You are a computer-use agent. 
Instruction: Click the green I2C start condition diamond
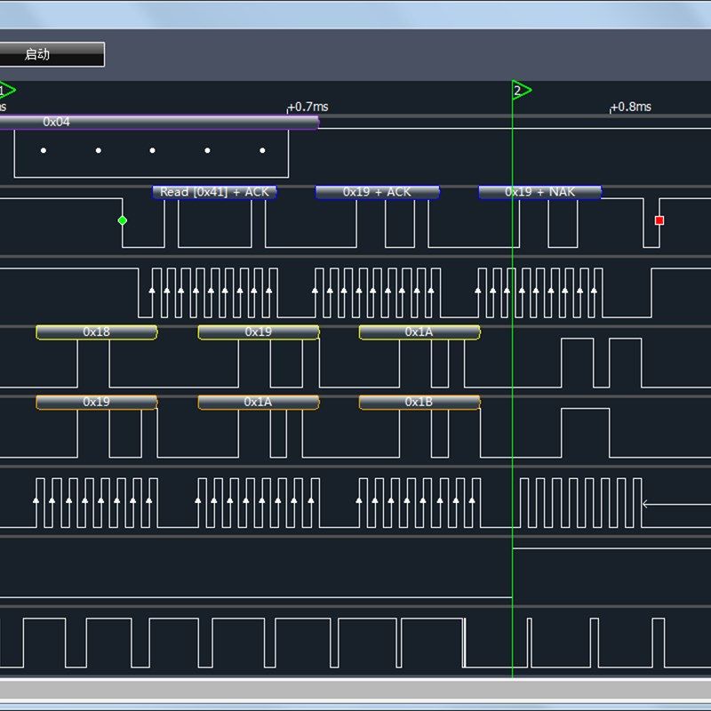tap(123, 220)
